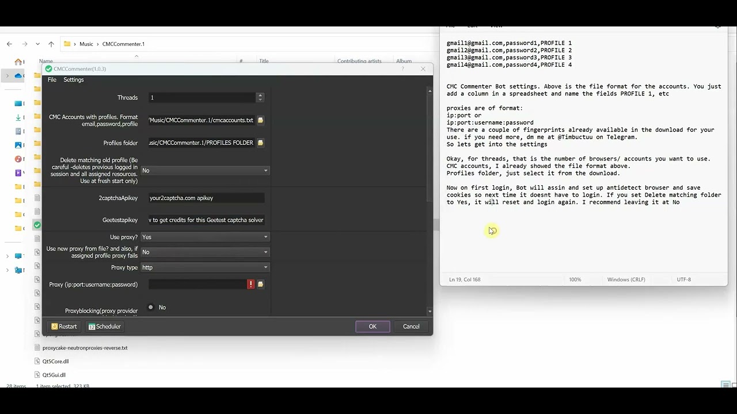Open Home in Explorer navigation pane
Viewport: 737px width, 414px height.
(x=19, y=62)
